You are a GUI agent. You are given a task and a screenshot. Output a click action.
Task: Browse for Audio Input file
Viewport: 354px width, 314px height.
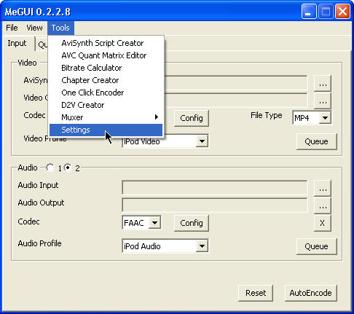323,188
